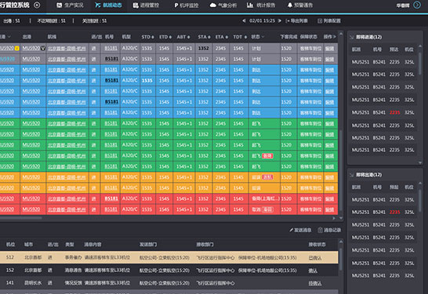The image size is (428, 294).
Task: Click down arrow of the flight table scrollbar
Action: 341,218
